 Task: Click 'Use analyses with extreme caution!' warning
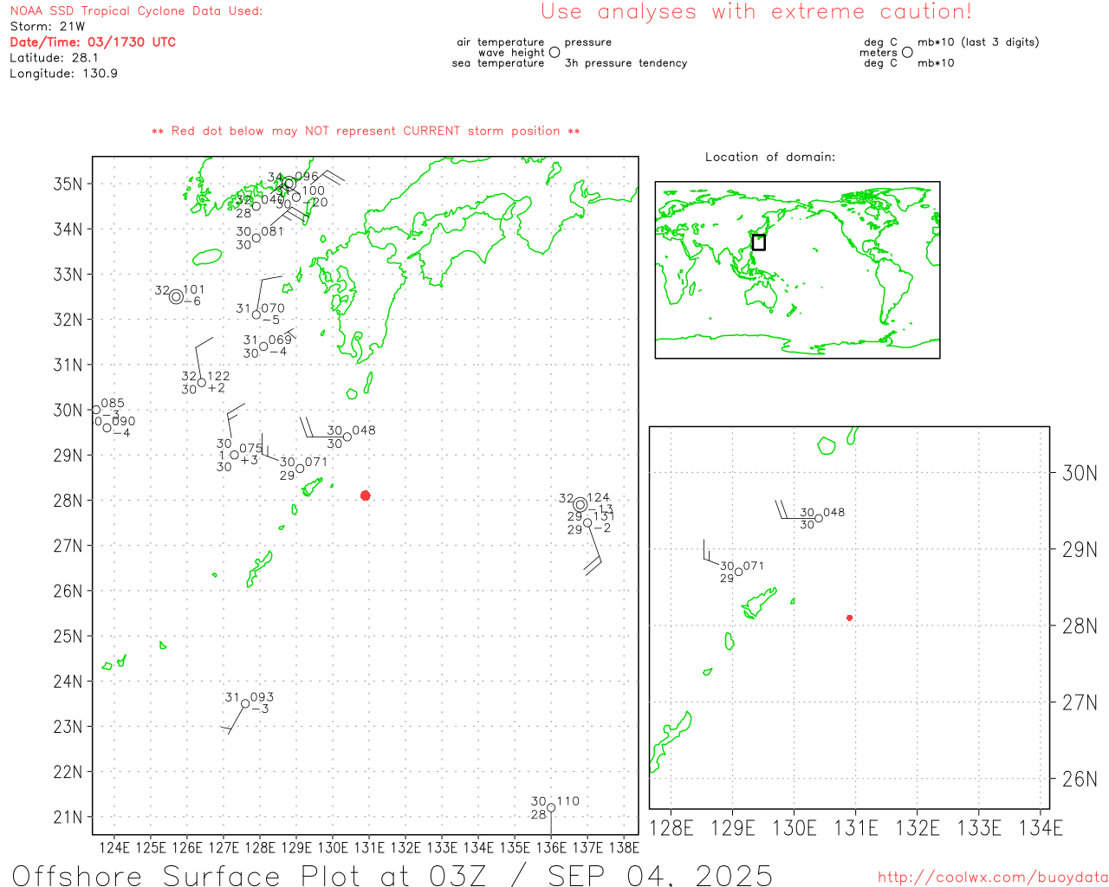756,12
